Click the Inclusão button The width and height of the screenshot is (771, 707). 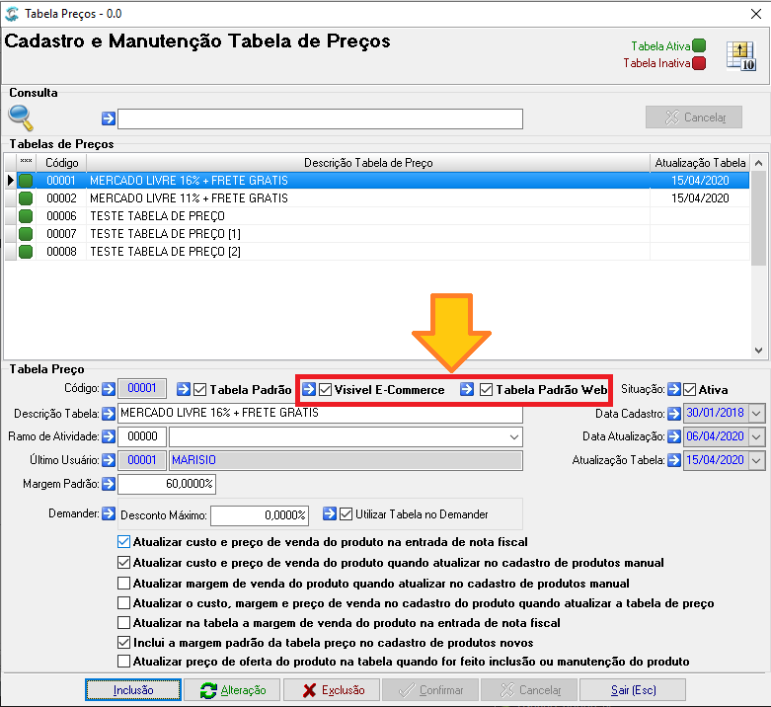tap(132, 690)
